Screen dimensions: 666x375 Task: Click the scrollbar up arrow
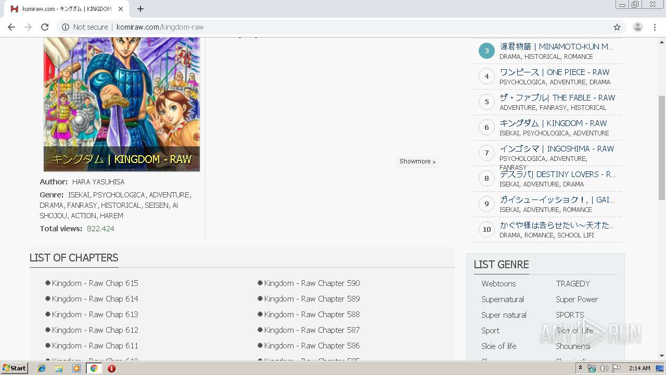coord(662,41)
